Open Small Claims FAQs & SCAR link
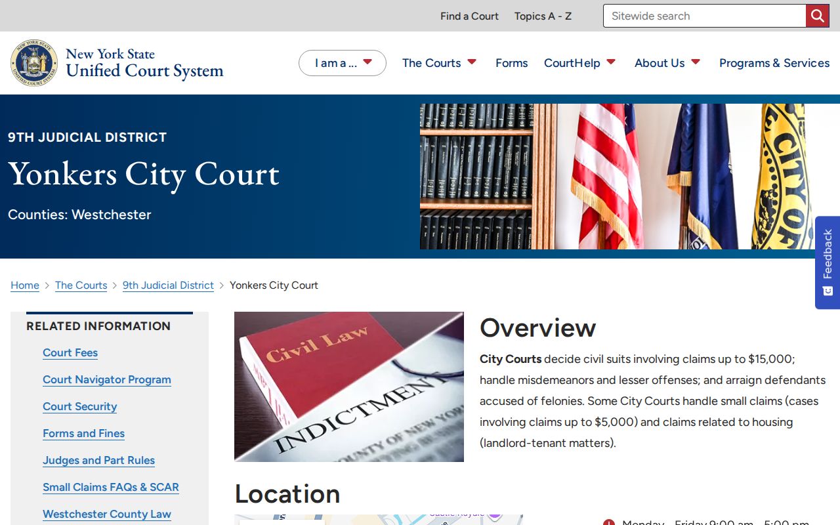The height and width of the screenshot is (525, 840). click(111, 488)
